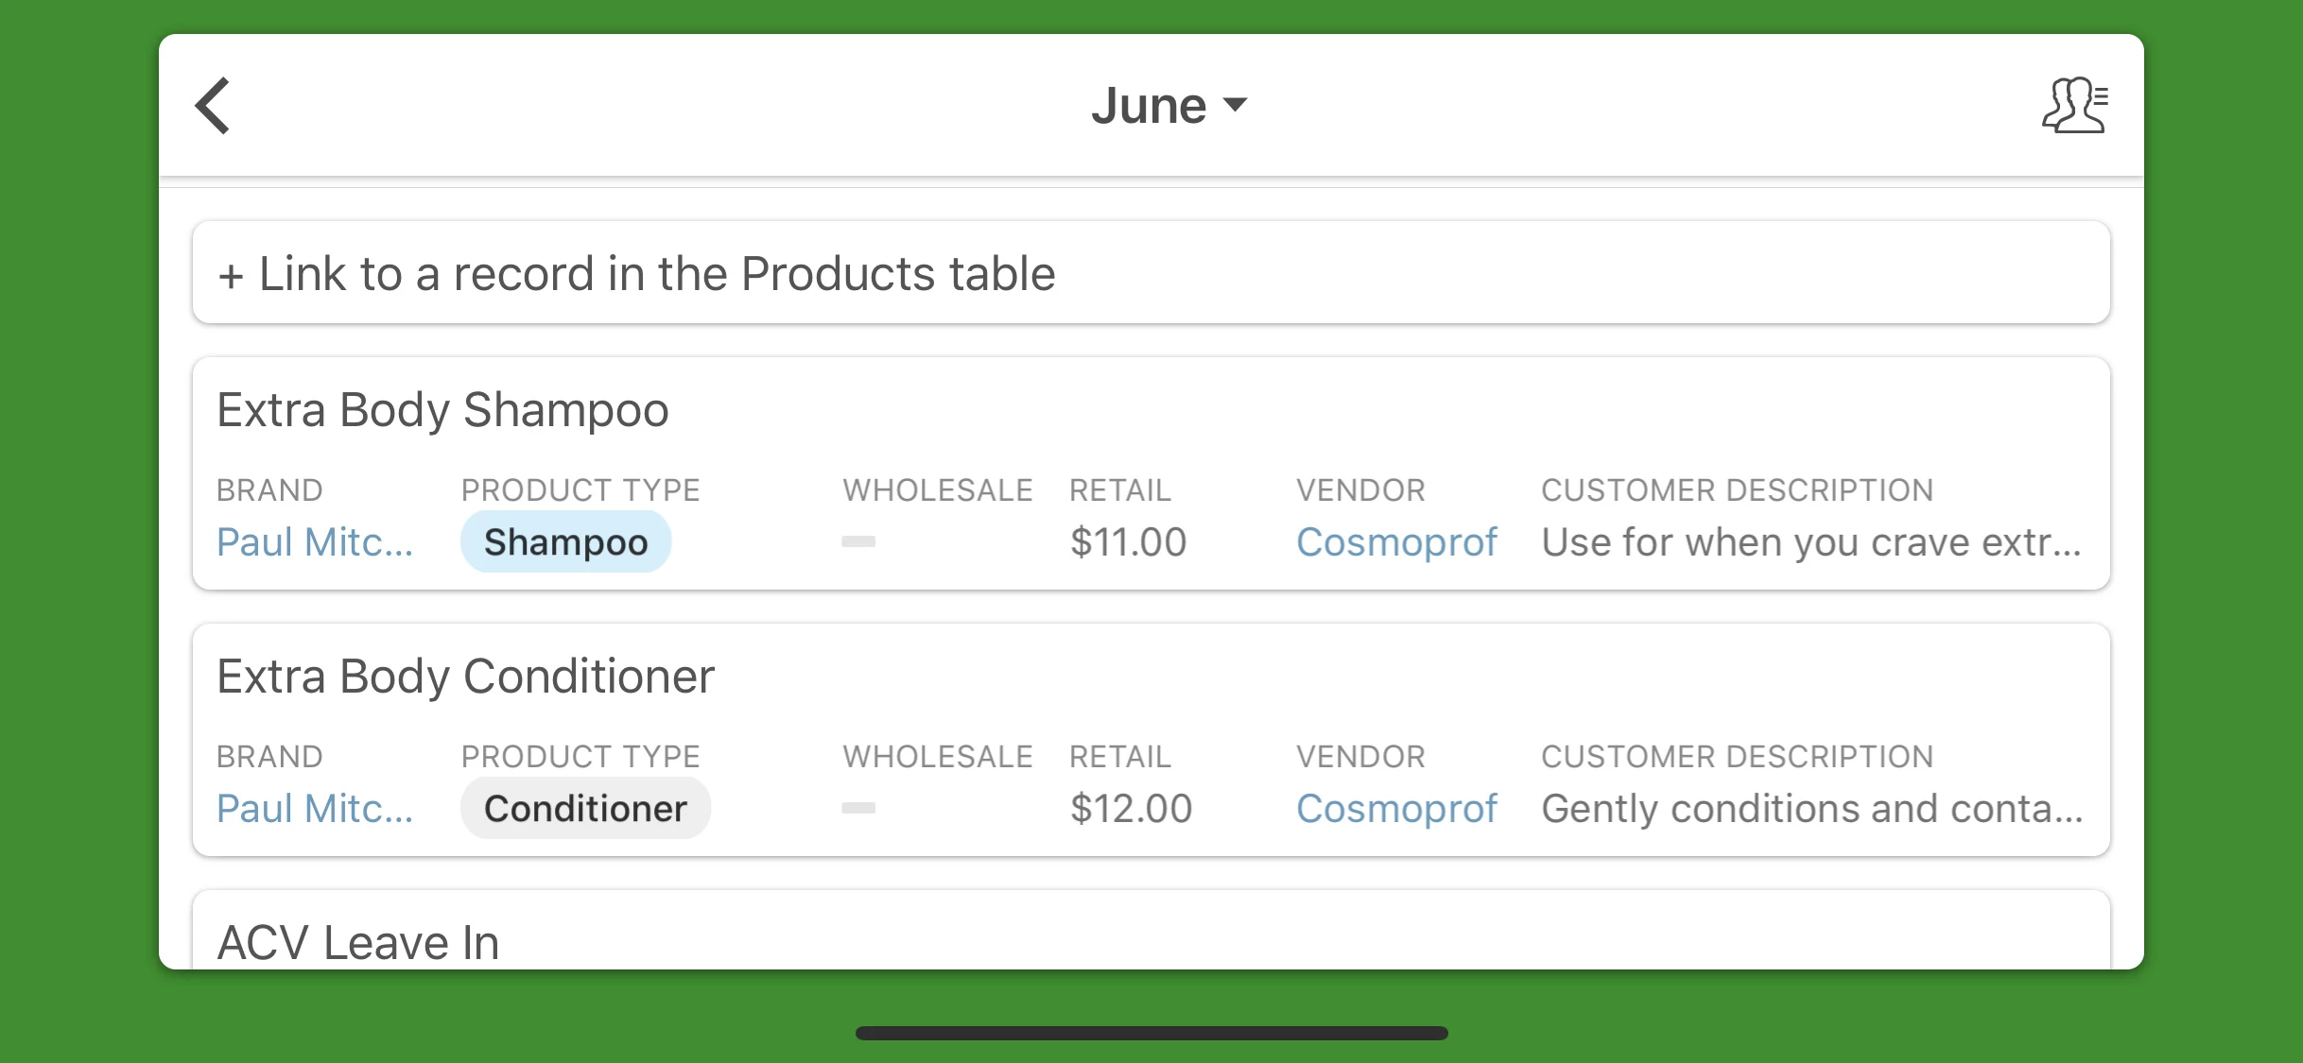Open Cosmoprof vendor for Extra Body Conditioner
The image size is (2303, 1063).
click(1396, 809)
